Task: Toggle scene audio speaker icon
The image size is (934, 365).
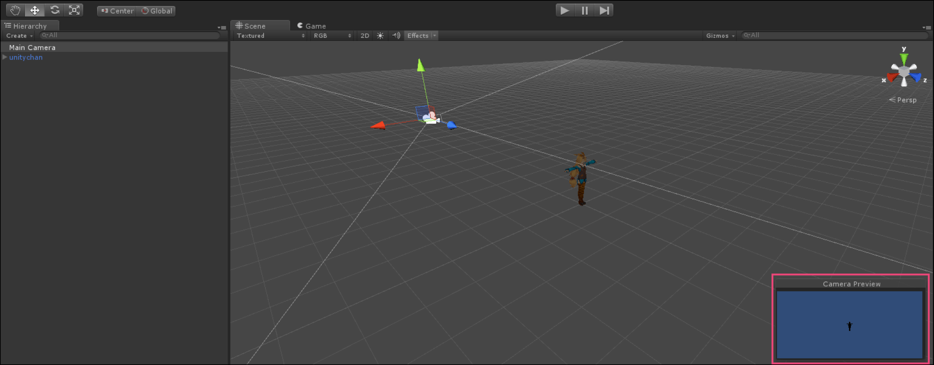Action: 396,35
